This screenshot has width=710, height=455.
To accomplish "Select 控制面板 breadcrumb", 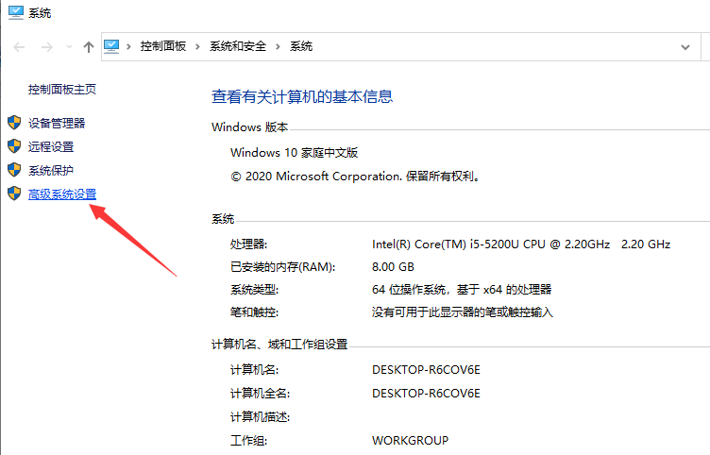I will pyautogui.click(x=163, y=46).
